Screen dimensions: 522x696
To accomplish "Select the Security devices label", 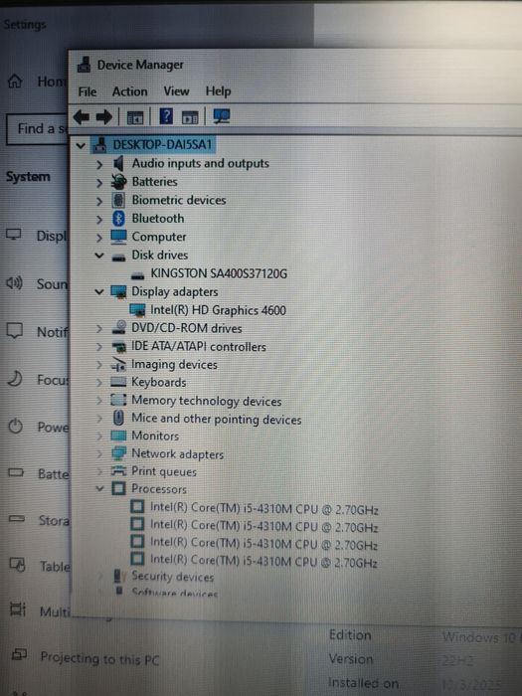I will tap(173, 577).
